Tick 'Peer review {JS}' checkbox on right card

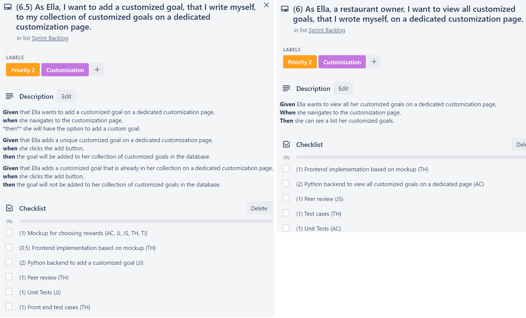tap(286, 198)
